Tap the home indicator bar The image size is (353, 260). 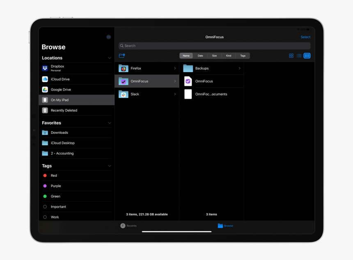(x=176, y=231)
